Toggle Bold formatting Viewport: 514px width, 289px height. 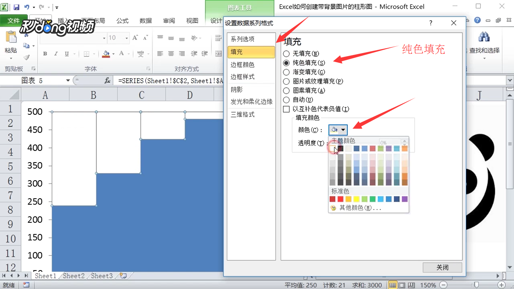tap(45, 54)
